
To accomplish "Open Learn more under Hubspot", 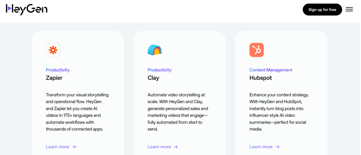I will click(x=261, y=147).
